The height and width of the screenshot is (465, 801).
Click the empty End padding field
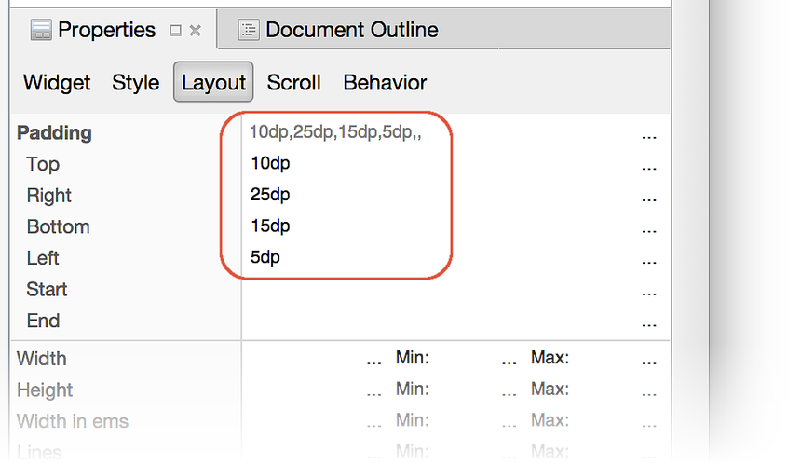438,321
